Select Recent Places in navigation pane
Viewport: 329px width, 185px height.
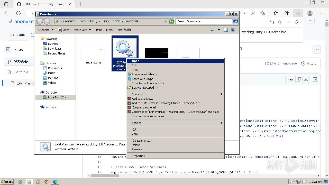coord(57,53)
